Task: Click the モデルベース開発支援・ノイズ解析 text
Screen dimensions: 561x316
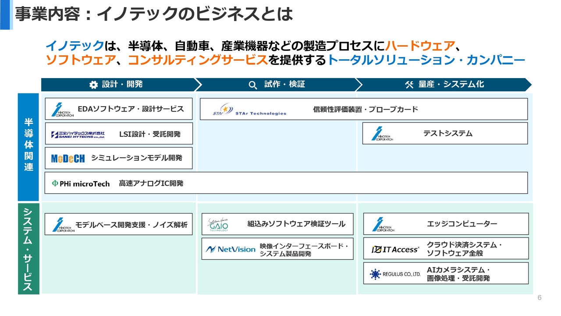Action: [131, 225]
